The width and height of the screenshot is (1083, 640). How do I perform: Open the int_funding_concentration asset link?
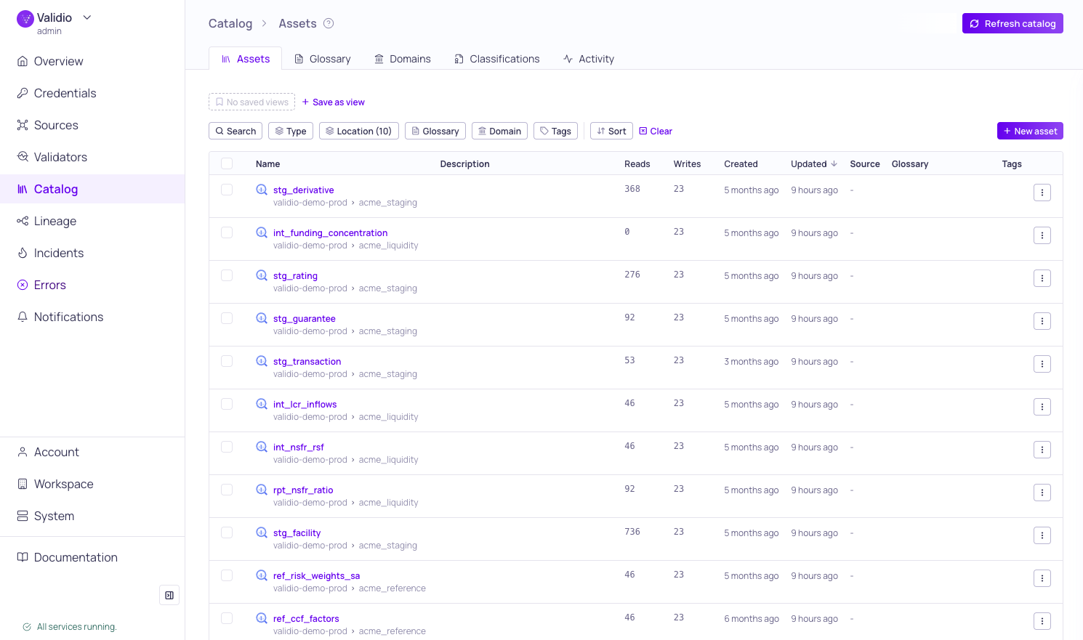click(330, 233)
